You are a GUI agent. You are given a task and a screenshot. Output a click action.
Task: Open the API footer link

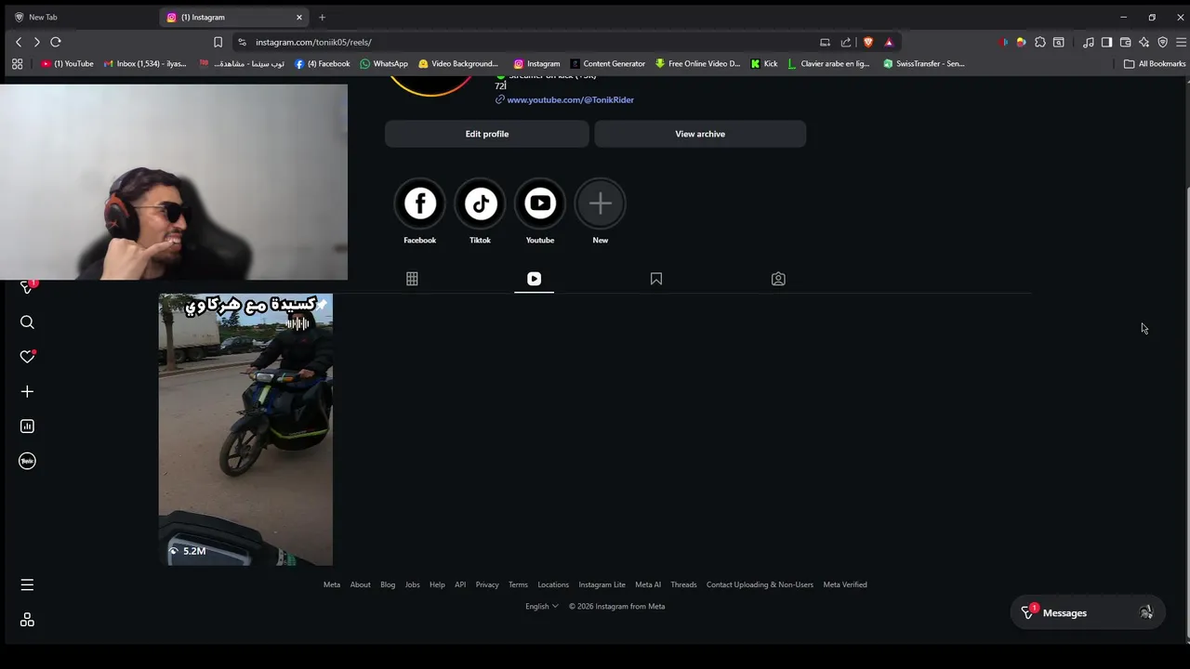(460, 584)
